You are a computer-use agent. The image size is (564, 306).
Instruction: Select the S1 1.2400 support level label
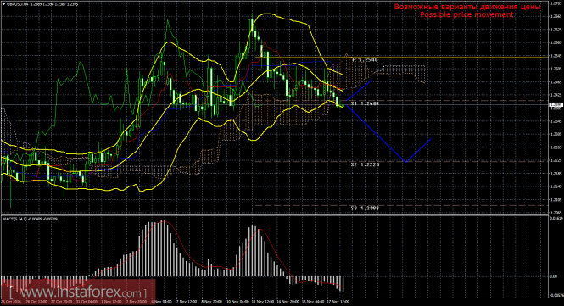pyautogui.click(x=365, y=103)
